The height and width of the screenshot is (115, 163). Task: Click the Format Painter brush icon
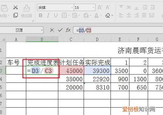click(x=27, y=8)
